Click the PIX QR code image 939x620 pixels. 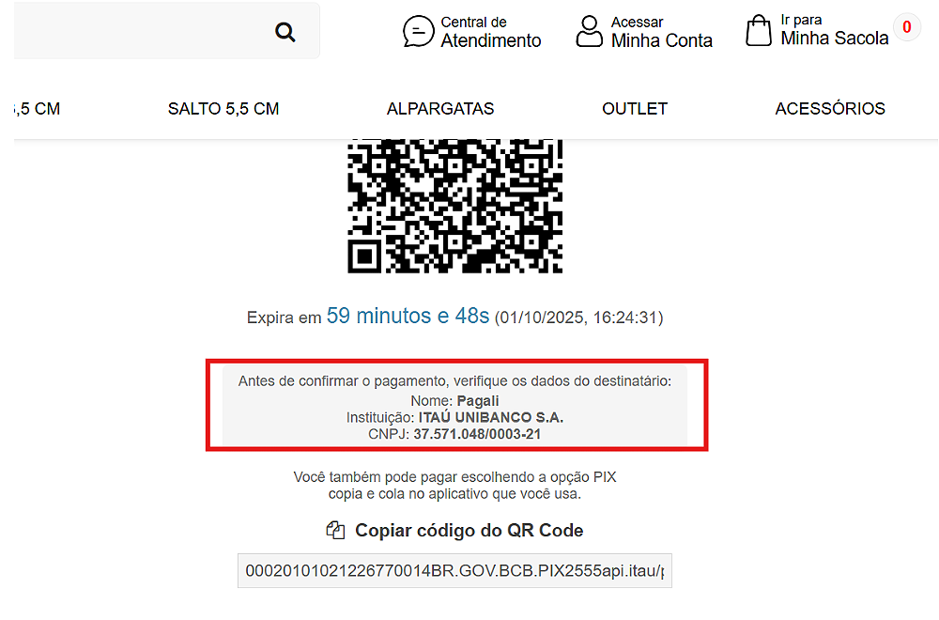[x=455, y=206]
